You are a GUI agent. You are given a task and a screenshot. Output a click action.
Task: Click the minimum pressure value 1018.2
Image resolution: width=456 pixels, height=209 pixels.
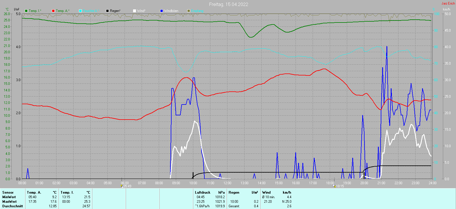(x=220, y=197)
